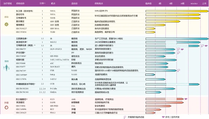
Task: Click the flag icon on the 甘精胰岛素 (美国) row
Action: pyautogui.click(x=202, y=46)
